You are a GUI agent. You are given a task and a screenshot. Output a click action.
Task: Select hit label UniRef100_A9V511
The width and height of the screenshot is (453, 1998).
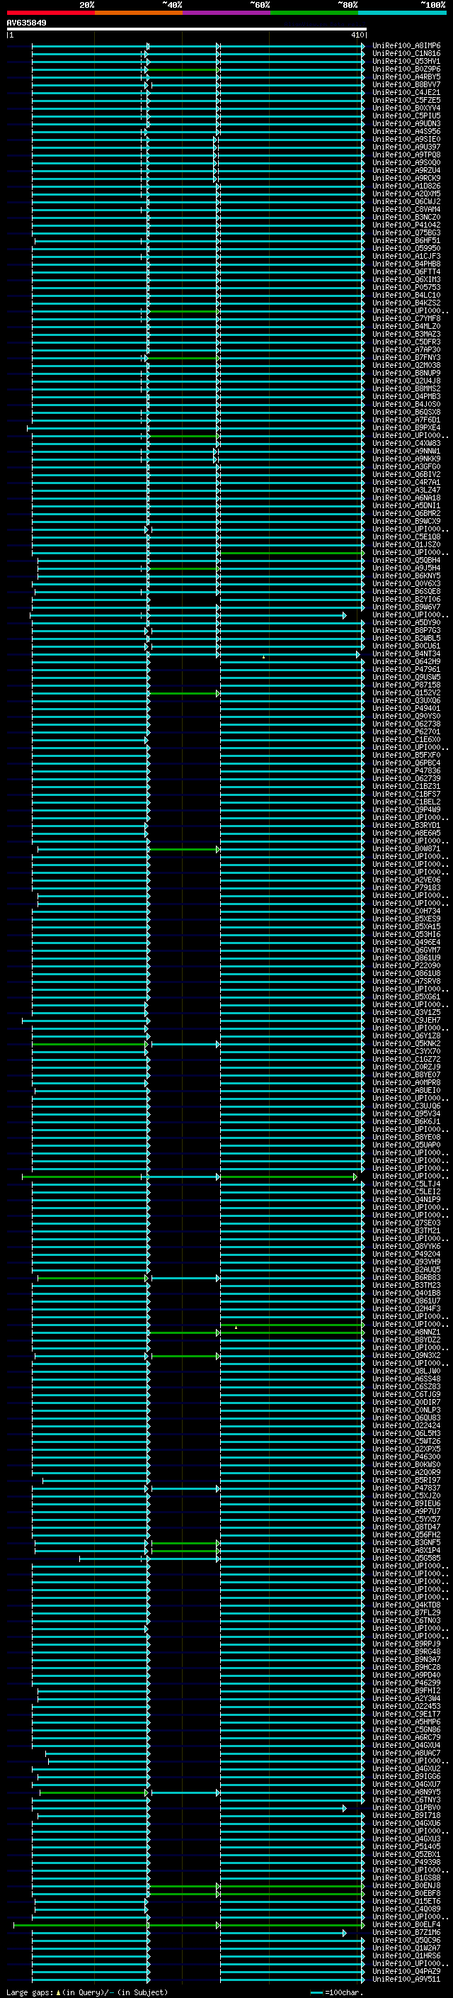pyautogui.click(x=406, y=1980)
